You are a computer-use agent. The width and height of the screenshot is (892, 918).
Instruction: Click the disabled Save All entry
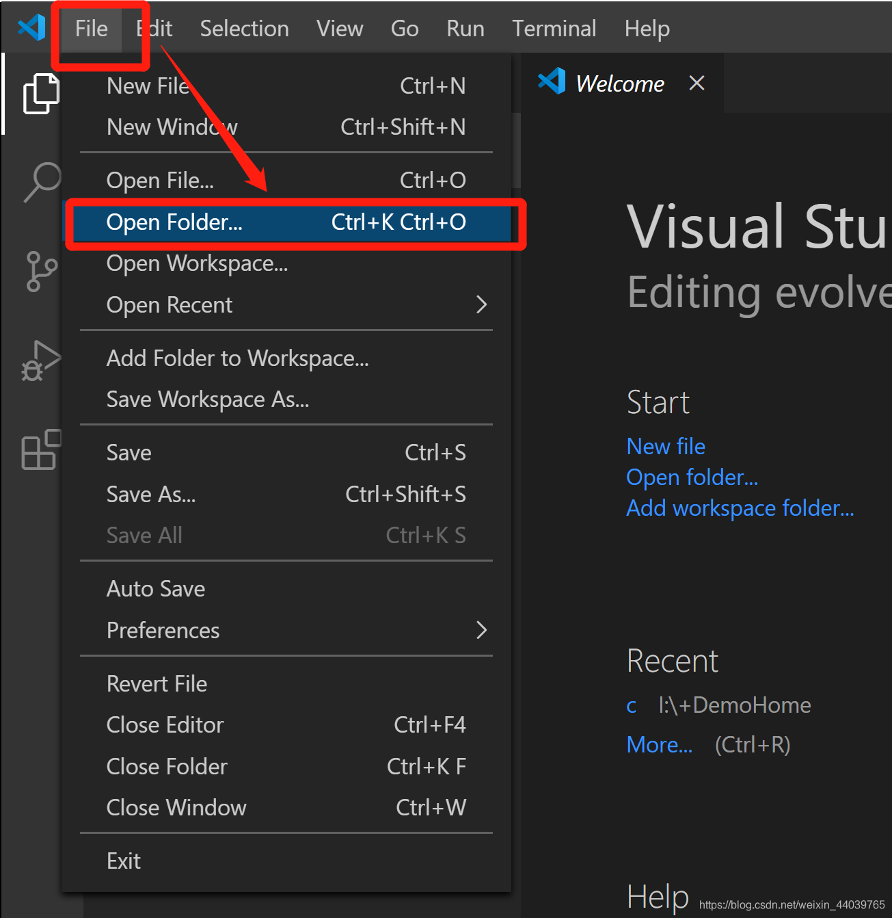pyautogui.click(x=286, y=536)
